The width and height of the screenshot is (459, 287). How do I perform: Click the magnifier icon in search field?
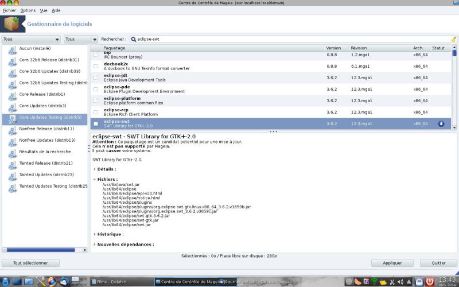[x=133, y=39]
